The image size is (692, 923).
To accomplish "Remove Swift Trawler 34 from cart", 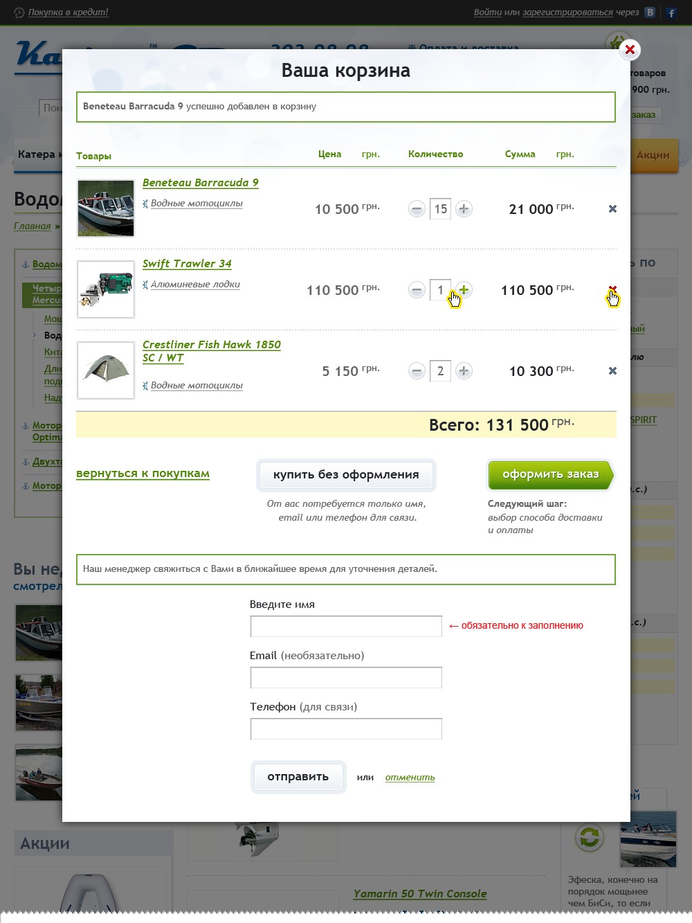I will click(612, 289).
